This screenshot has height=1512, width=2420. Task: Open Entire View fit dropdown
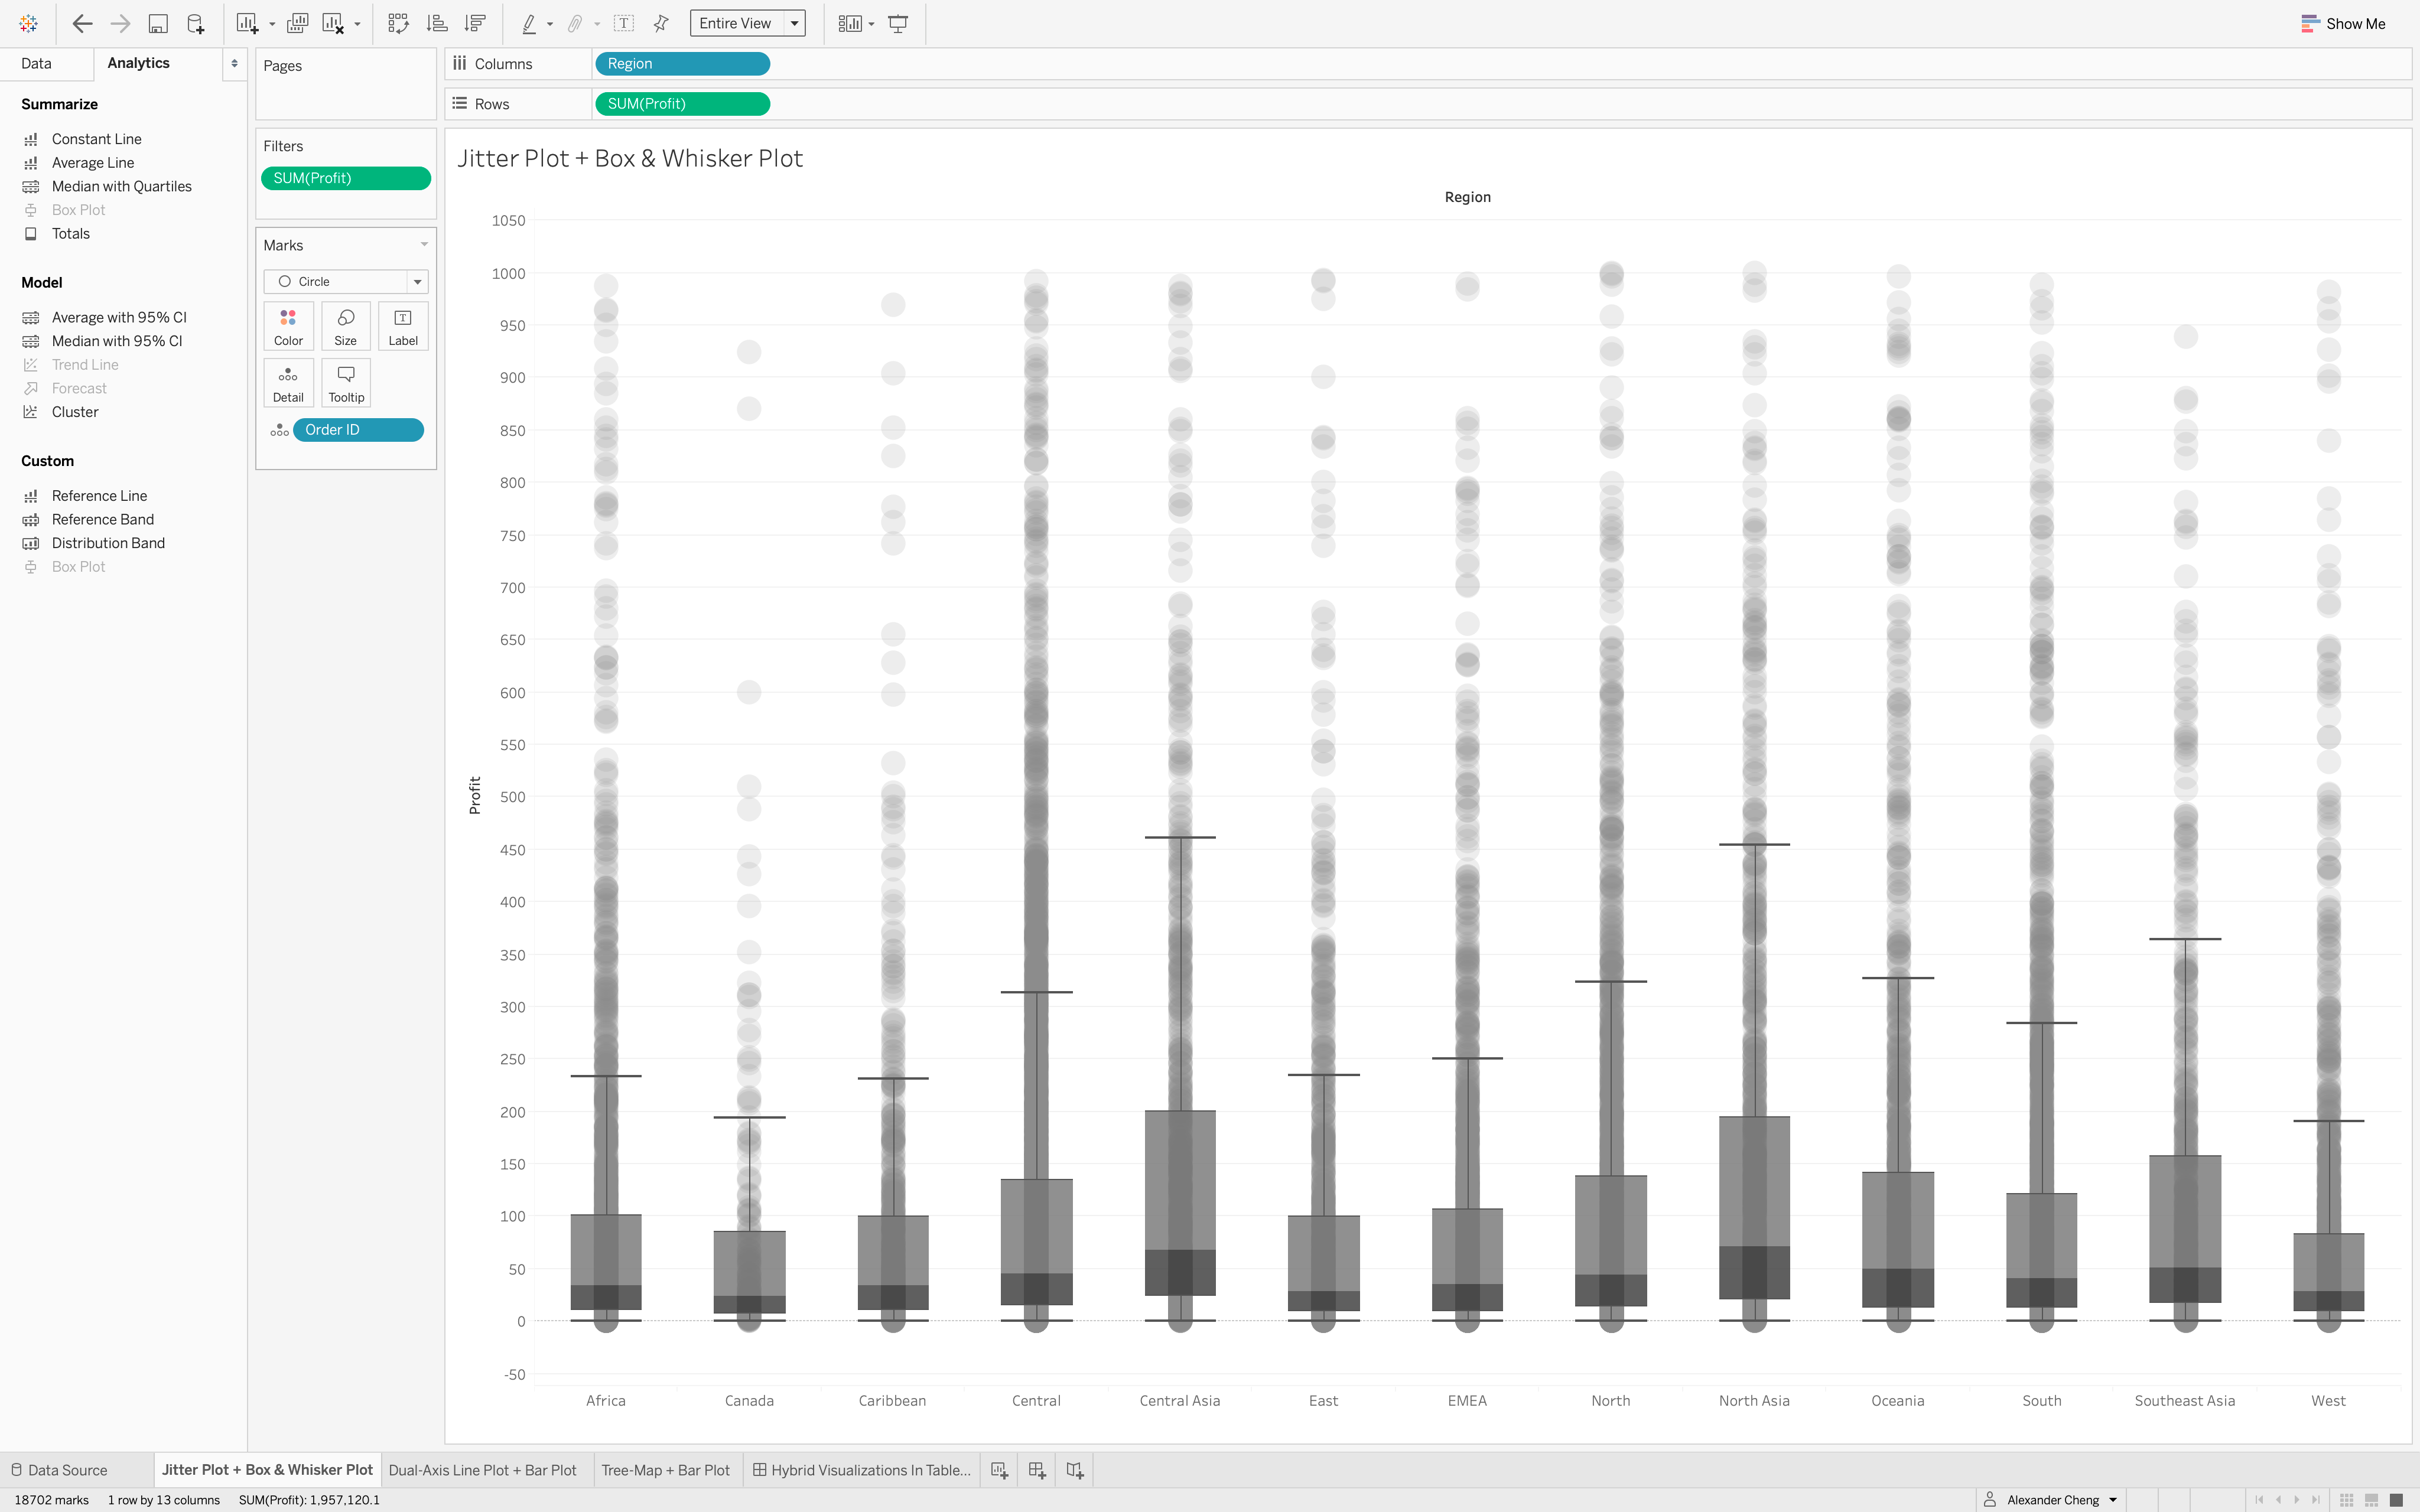coord(747,23)
